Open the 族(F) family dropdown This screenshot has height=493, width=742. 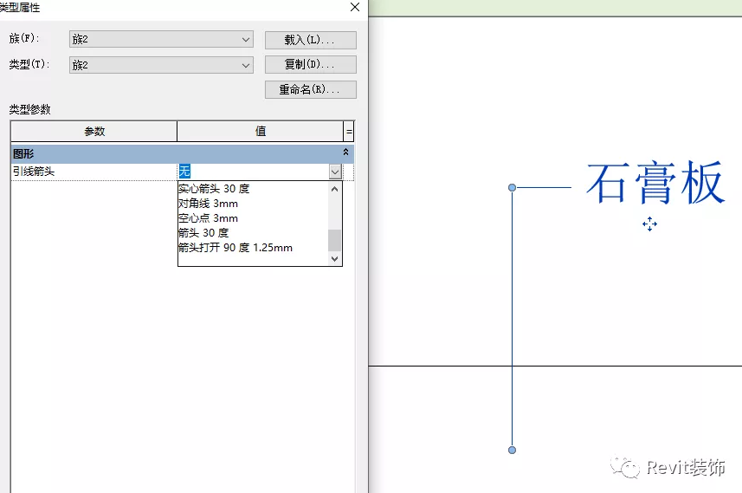pos(246,40)
